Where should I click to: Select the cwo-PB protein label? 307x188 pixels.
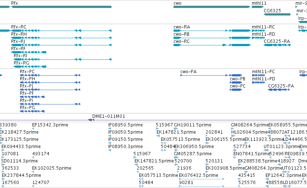pyautogui.click(x=237, y=79)
